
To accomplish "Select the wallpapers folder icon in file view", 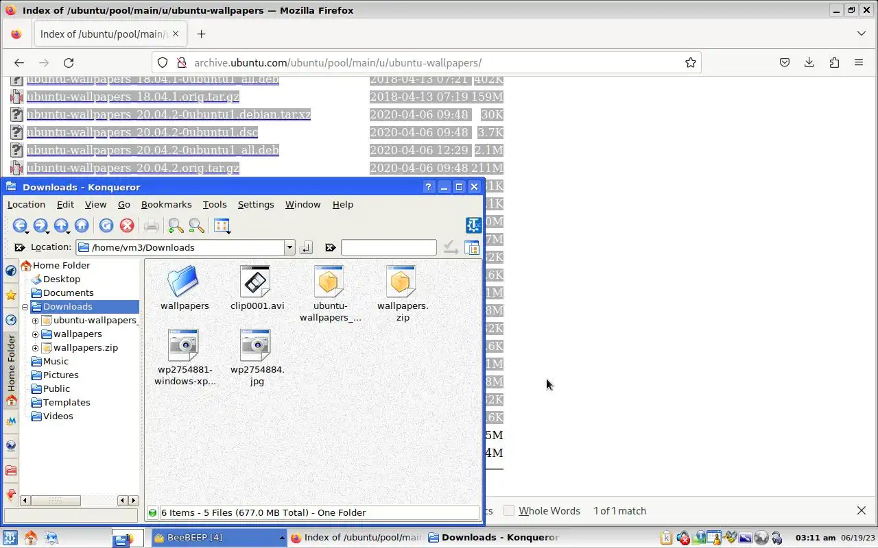I will pyautogui.click(x=184, y=282).
